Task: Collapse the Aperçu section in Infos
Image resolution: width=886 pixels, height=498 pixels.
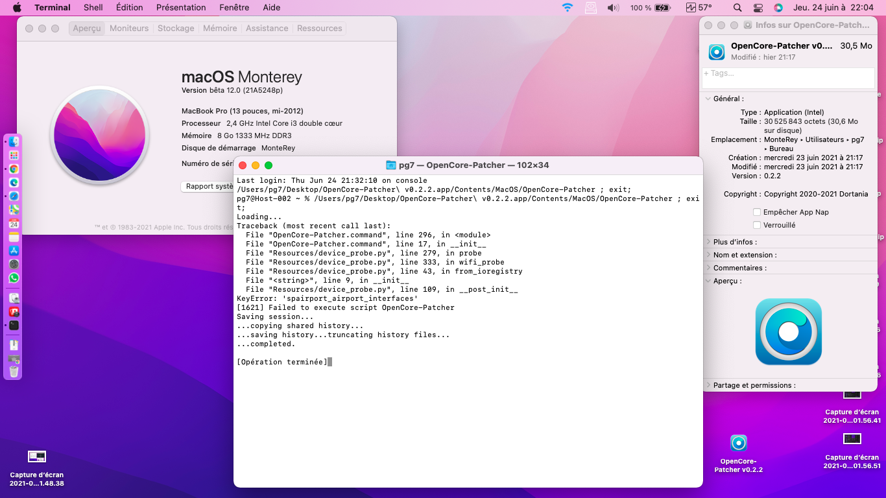Action: click(x=708, y=281)
